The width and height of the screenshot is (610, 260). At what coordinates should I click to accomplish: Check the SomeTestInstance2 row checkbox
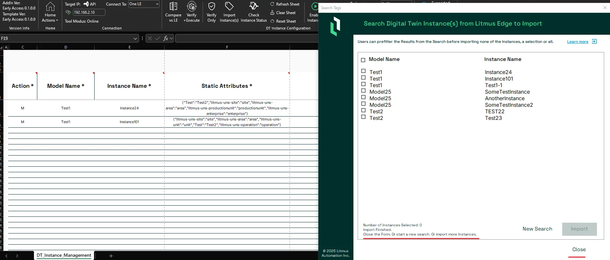(x=363, y=104)
